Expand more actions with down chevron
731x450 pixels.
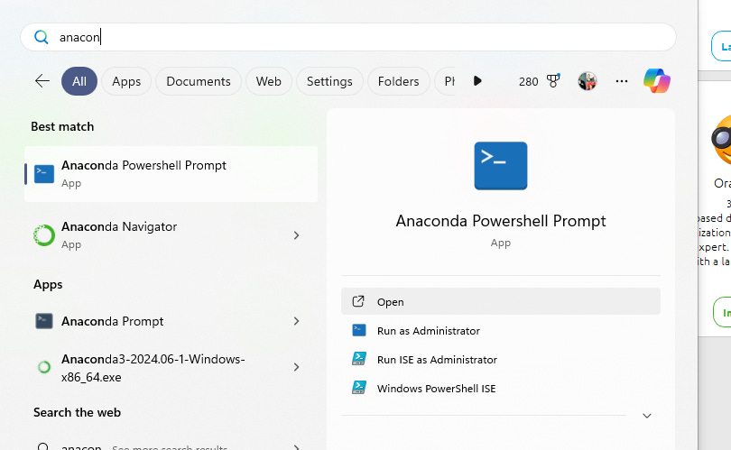(646, 416)
